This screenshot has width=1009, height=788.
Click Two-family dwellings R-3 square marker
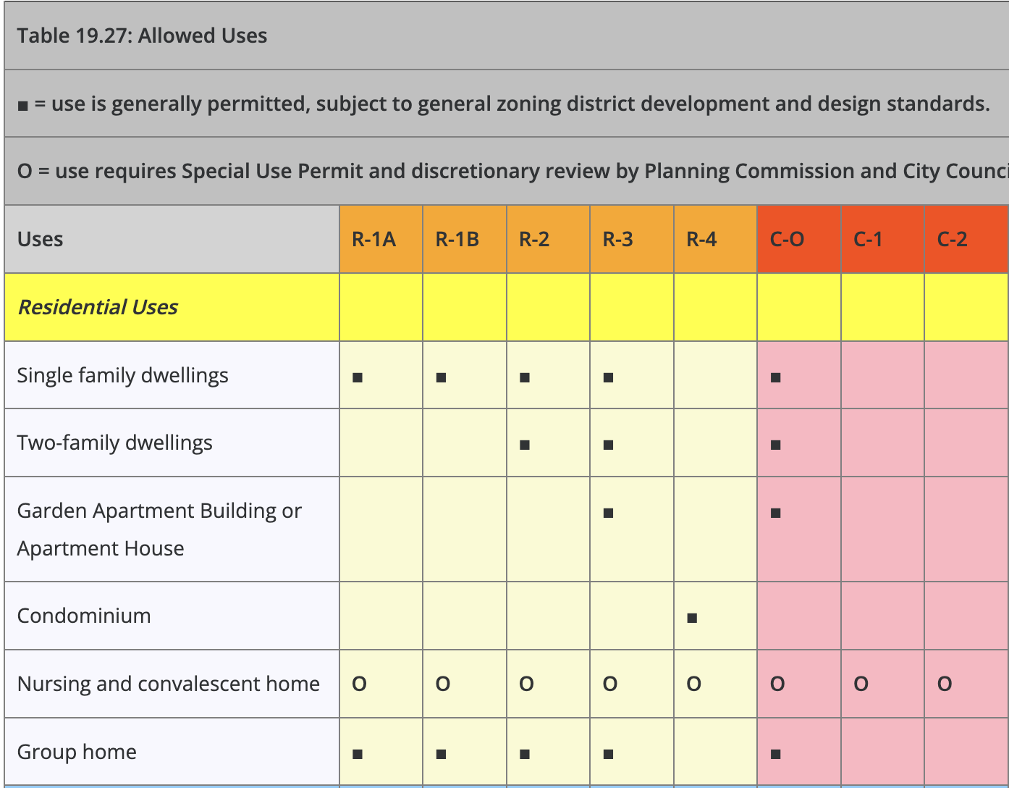coord(608,445)
